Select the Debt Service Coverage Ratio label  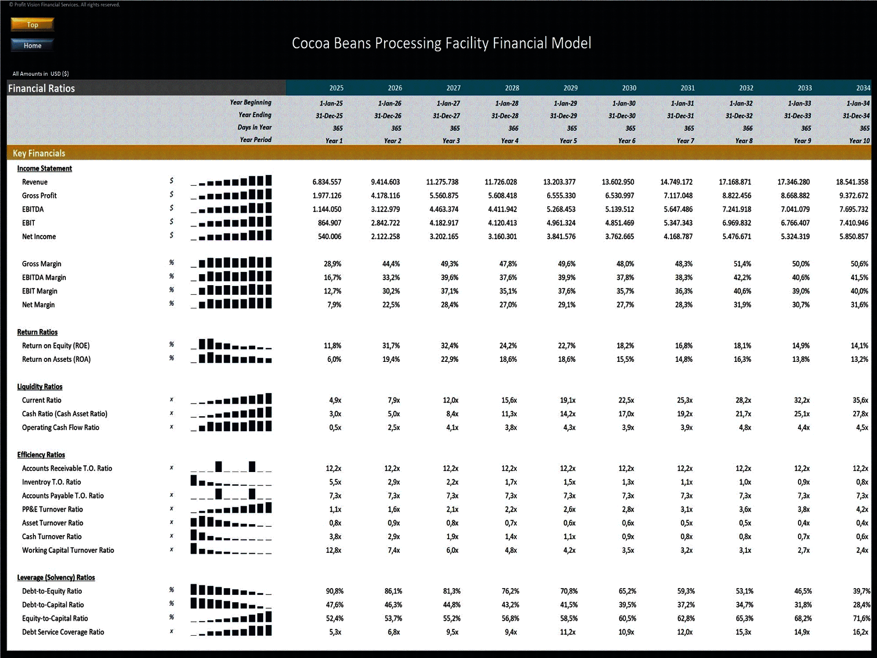point(63,632)
